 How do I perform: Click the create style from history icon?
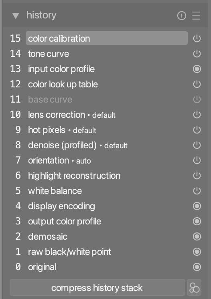tap(194, 287)
